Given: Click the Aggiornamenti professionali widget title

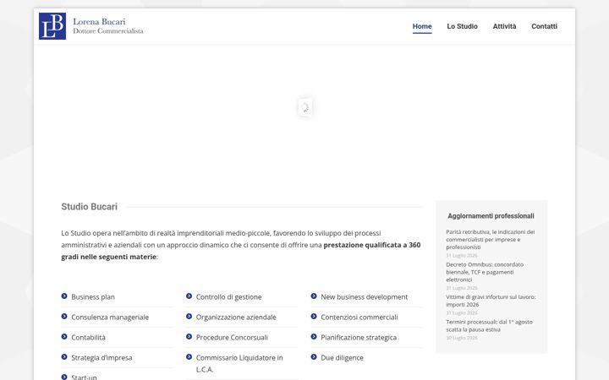Looking at the screenshot, I should [x=491, y=216].
